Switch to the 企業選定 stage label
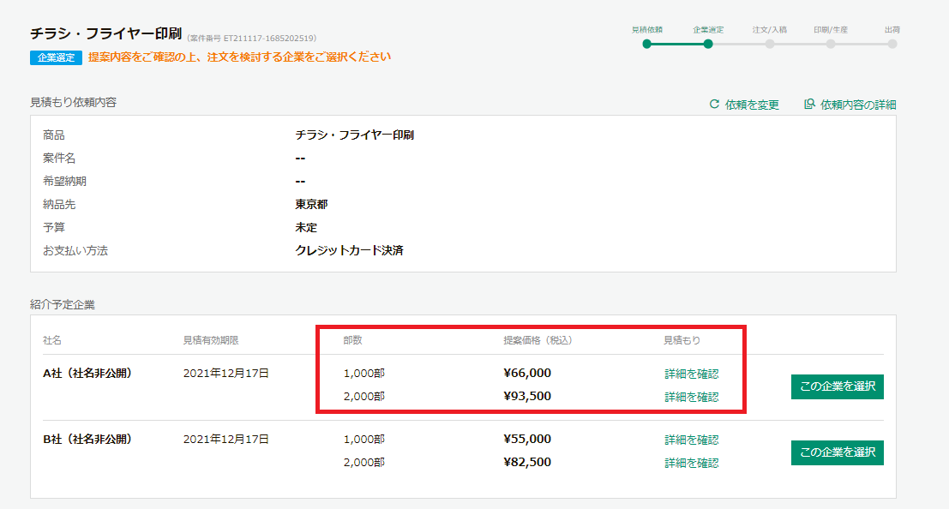 click(x=709, y=28)
